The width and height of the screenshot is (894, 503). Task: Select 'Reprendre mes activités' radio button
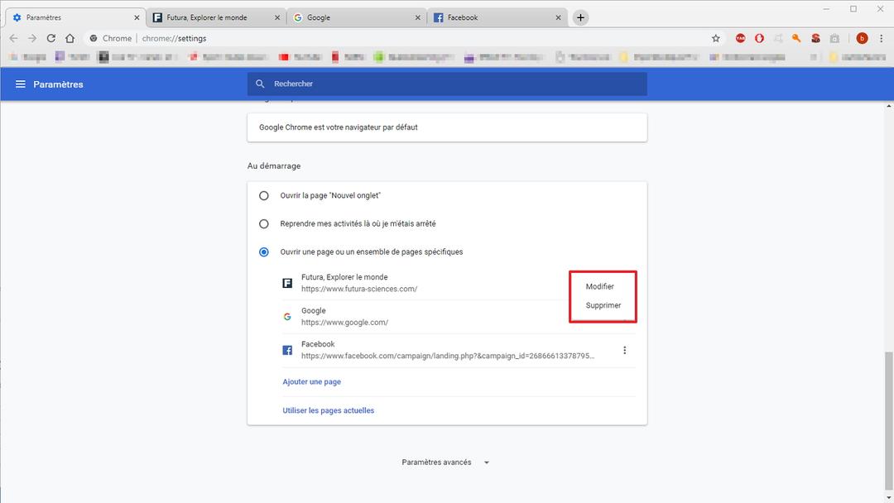(264, 224)
